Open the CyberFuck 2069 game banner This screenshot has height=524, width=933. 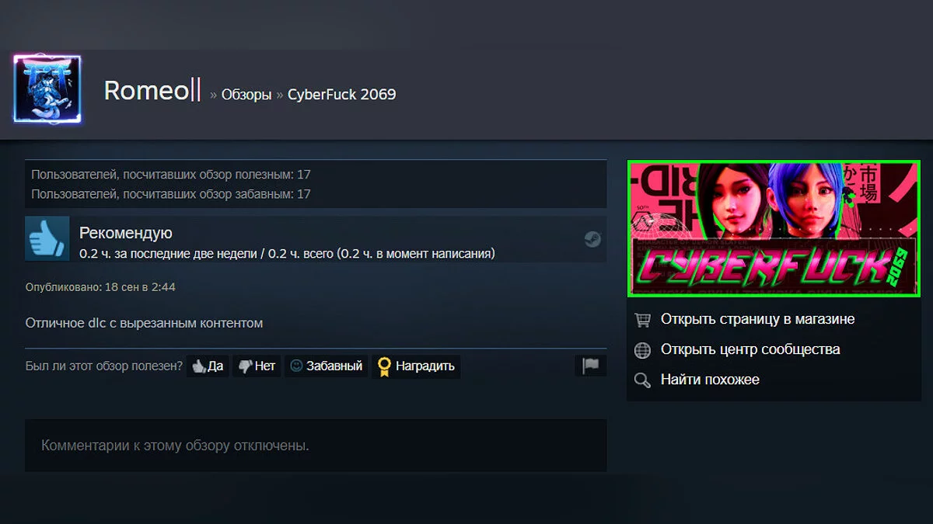(x=774, y=228)
